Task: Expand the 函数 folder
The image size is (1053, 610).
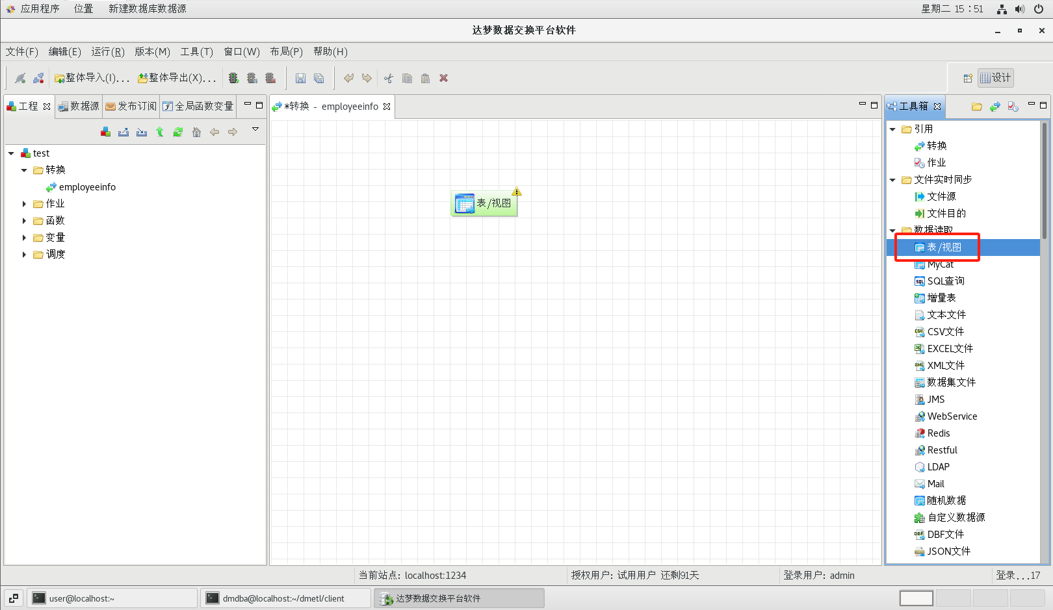Action: tap(24, 221)
